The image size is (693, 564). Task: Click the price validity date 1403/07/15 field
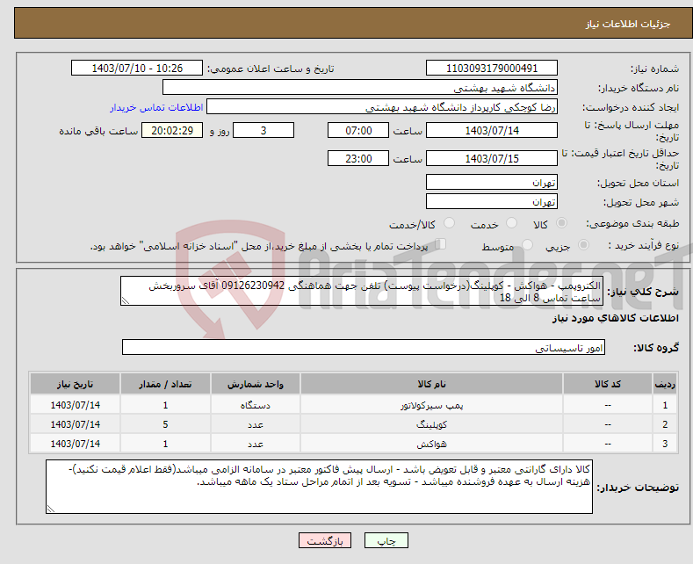[x=492, y=158]
